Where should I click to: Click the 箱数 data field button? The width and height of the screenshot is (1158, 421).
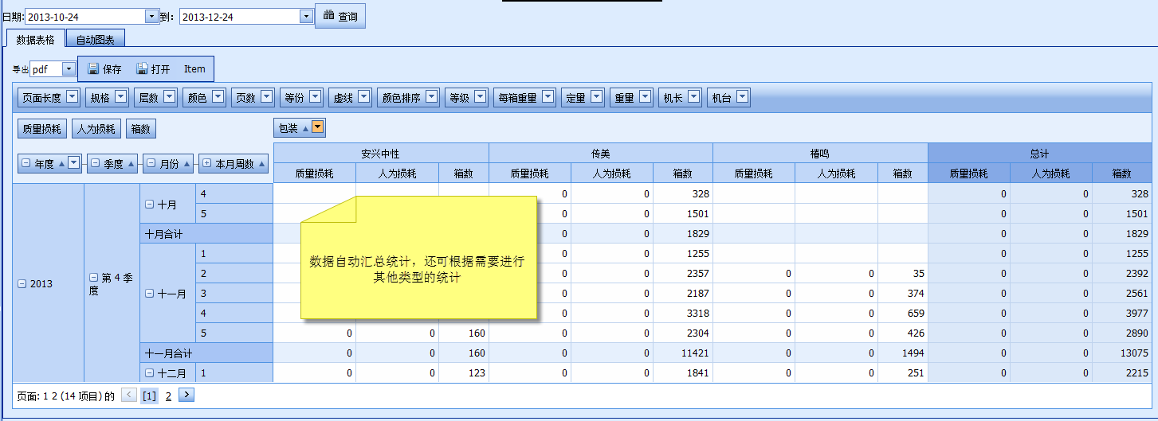(140, 128)
